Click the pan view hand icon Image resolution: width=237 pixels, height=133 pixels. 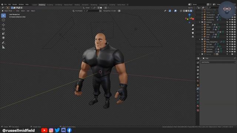(193, 29)
